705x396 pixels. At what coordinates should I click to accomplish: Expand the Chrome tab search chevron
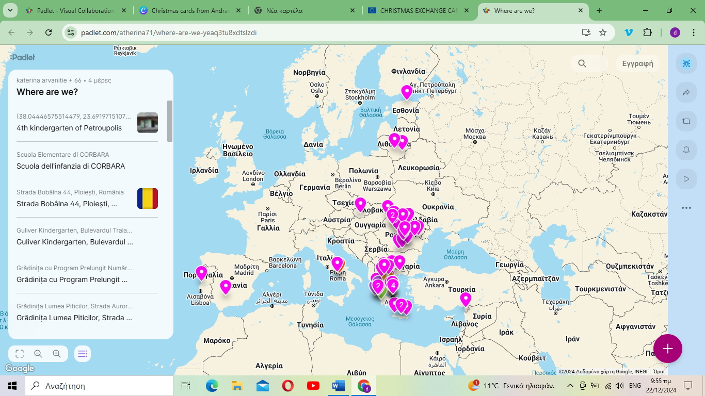click(x=11, y=10)
